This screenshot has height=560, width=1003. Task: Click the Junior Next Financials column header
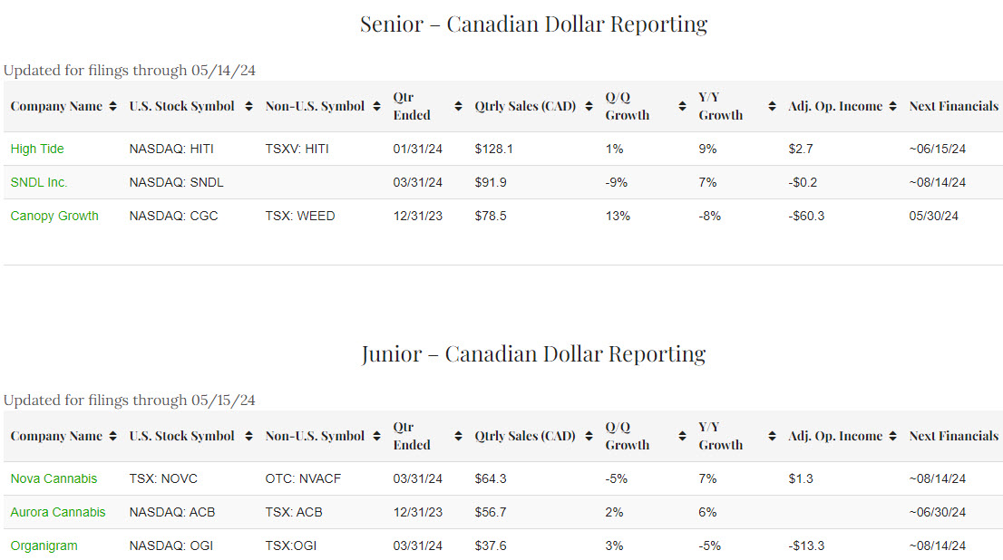click(x=953, y=436)
